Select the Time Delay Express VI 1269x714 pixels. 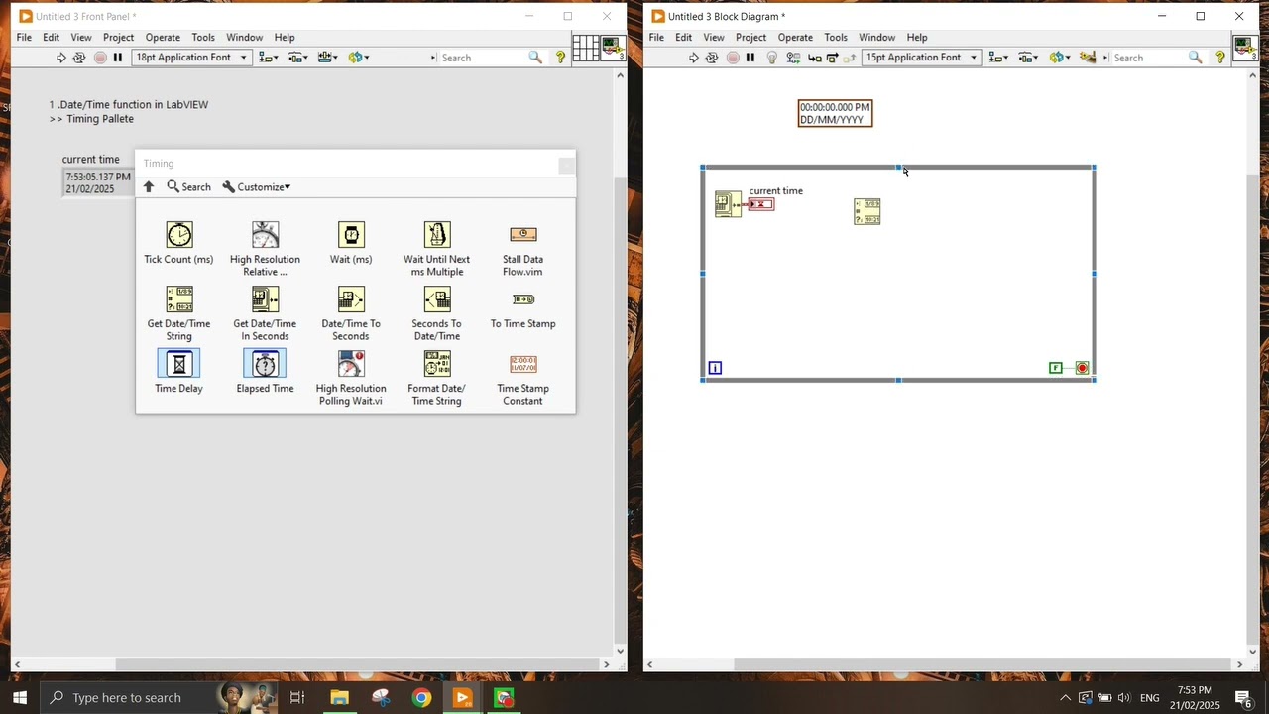coord(178,364)
